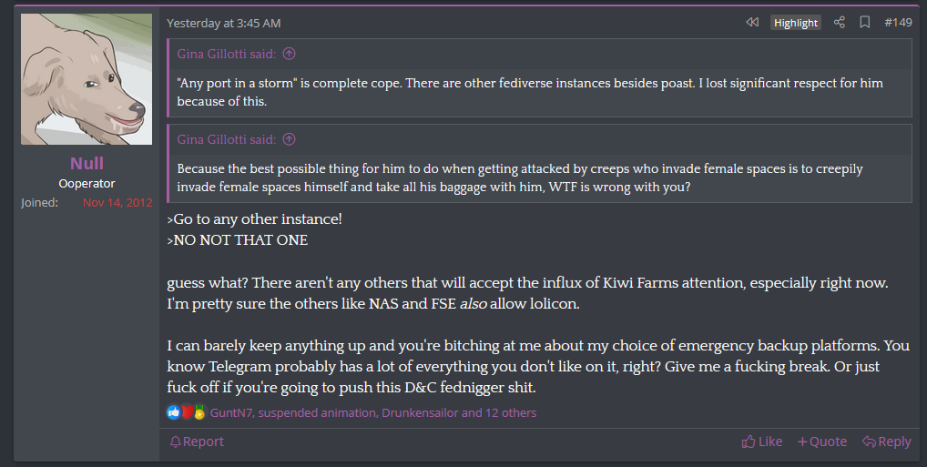
Task: Report this post
Action: pyautogui.click(x=197, y=442)
